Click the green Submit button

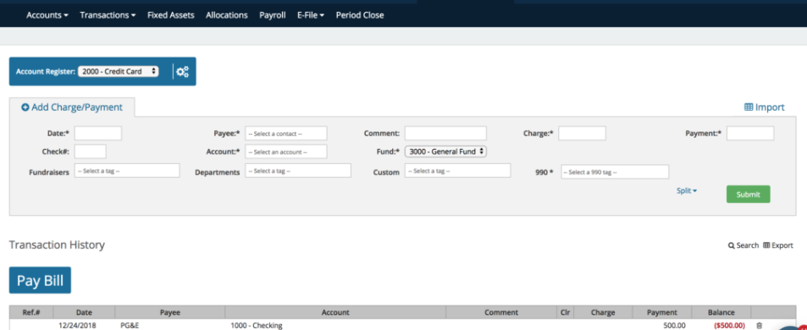coord(749,195)
